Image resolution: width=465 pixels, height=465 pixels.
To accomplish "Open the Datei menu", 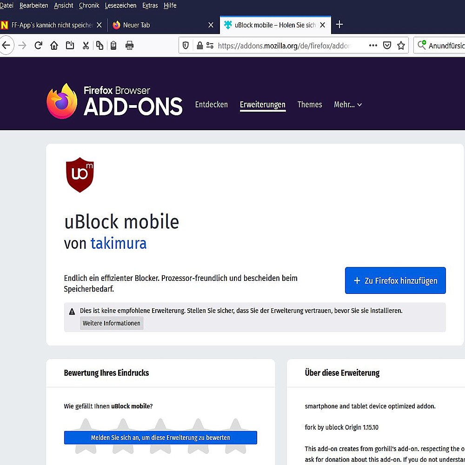I will [7, 5].
